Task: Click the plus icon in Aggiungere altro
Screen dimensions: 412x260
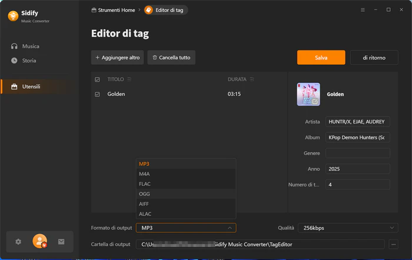Action: (97, 57)
